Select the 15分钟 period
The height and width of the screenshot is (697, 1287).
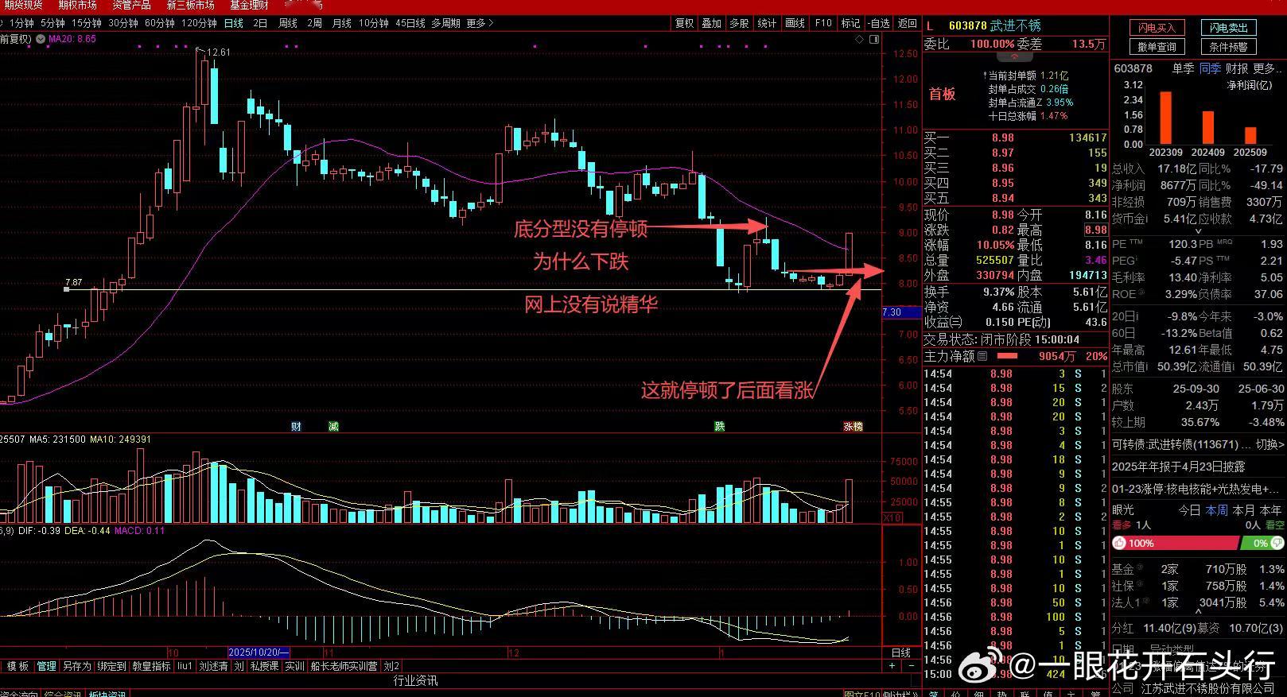click(x=86, y=23)
